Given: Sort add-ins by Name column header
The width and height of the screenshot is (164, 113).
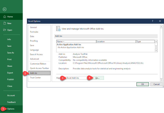Looking at the screenshot, I should [76, 41].
